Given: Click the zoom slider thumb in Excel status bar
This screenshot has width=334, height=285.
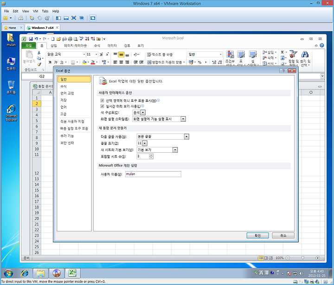Looking at the screenshot, I should (x=302, y=258).
